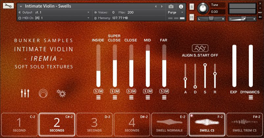Viewport: 264px width, 138px height.
Task: Solo the FAR mic
Action: pos(162,91)
